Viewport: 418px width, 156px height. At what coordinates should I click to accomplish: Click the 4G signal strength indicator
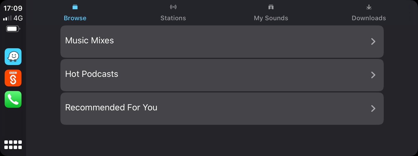click(13, 18)
